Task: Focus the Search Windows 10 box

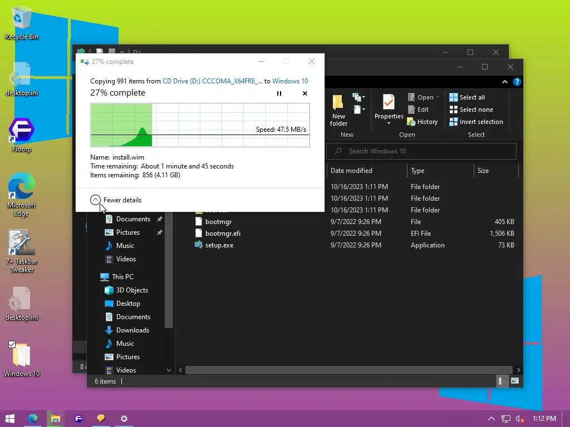Action: (x=421, y=151)
